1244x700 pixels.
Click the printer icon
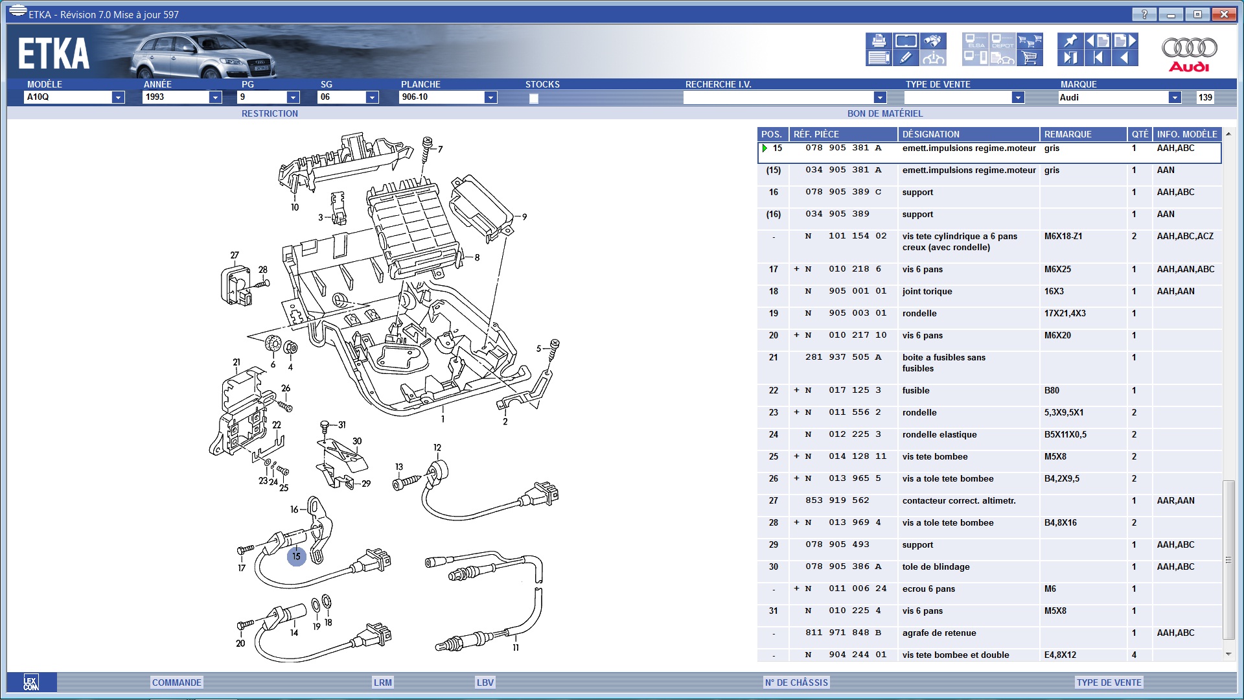pos(879,41)
